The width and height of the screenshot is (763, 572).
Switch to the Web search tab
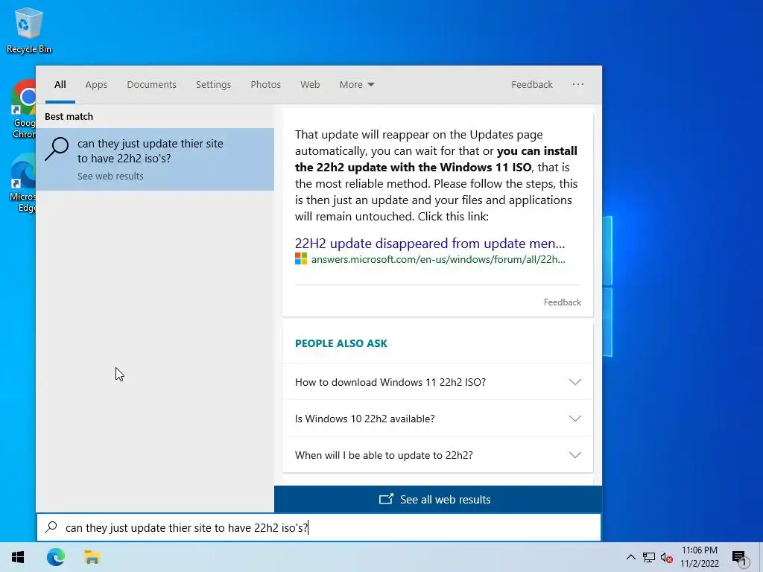tap(310, 85)
